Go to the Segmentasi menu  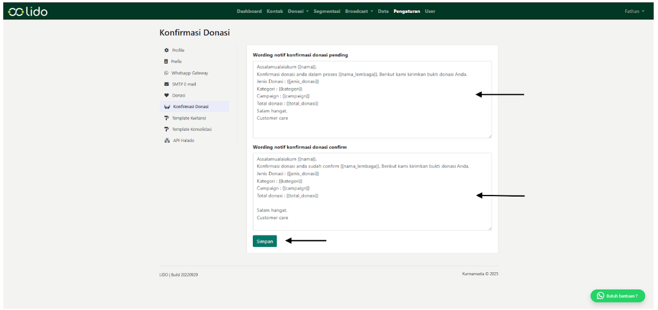[x=327, y=11]
